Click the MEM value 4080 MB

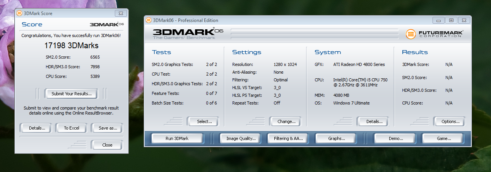point(342,95)
